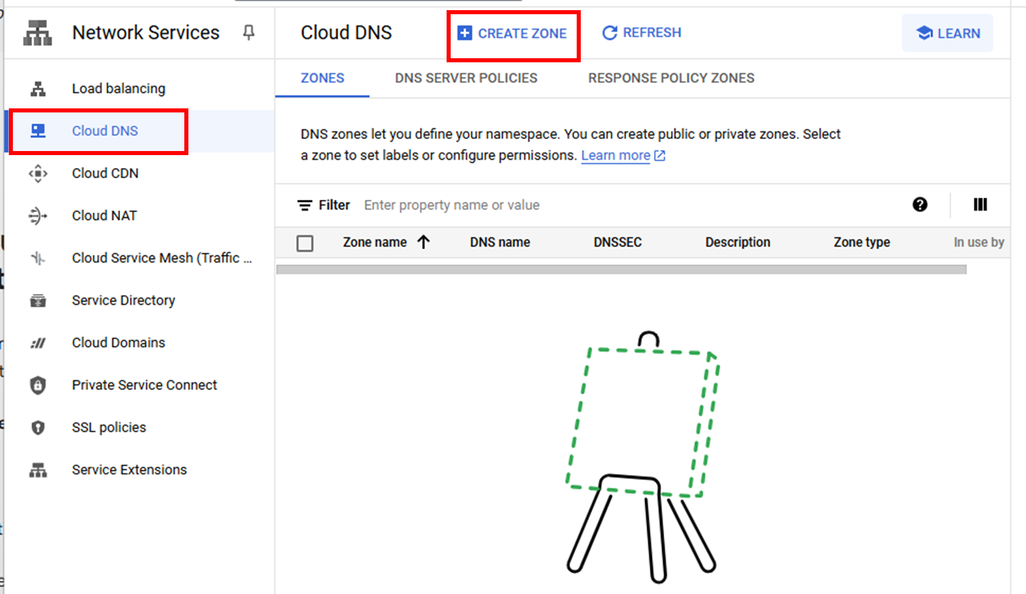Click the Cloud NAT icon
This screenshot has width=1026, height=594.
pyautogui.click(x=38, y=215)
